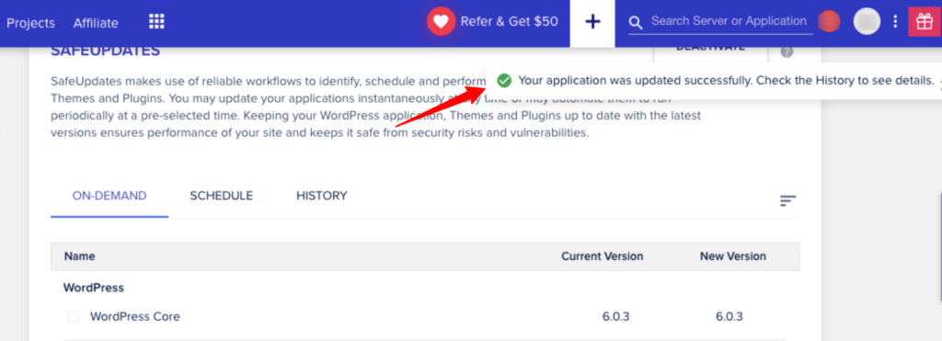Click the plus add button
Viewport: 942px width, 341px height.
(x=592, y=23)
